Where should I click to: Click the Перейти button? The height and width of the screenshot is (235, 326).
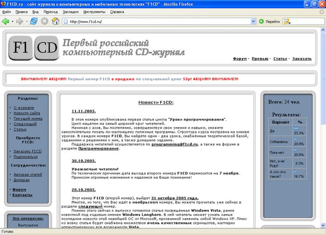(x=270, y=21)
